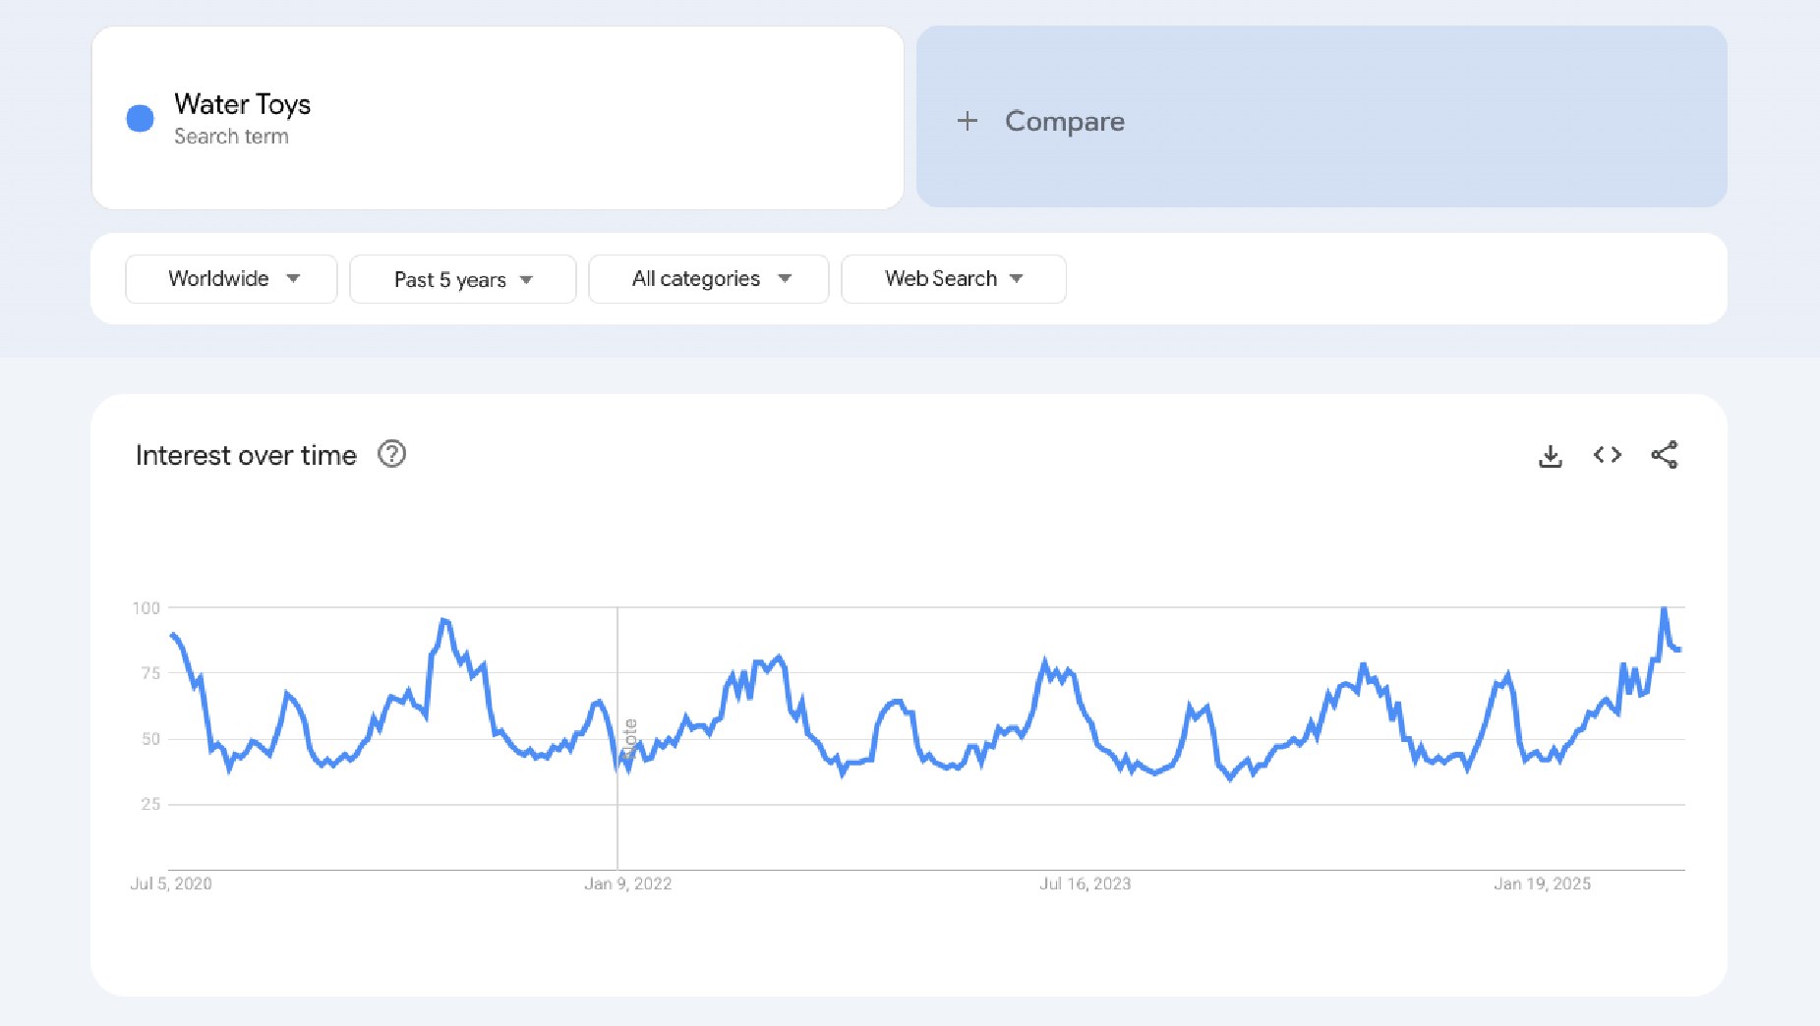The width and height of the screenshot is (1820, 1026).
Task: Open the Worldwide region dropdown
Action: [x=232, y=279]
